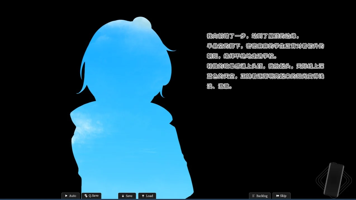Open the Load menu via its label

[149, 196]
